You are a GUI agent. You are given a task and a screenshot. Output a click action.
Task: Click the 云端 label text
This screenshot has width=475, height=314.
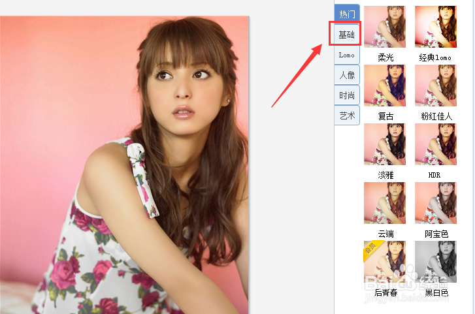click(385, 234)
